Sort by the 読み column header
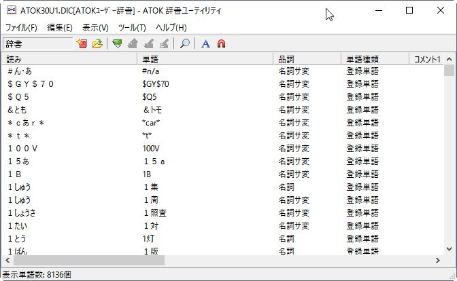 tap(69, 59)
